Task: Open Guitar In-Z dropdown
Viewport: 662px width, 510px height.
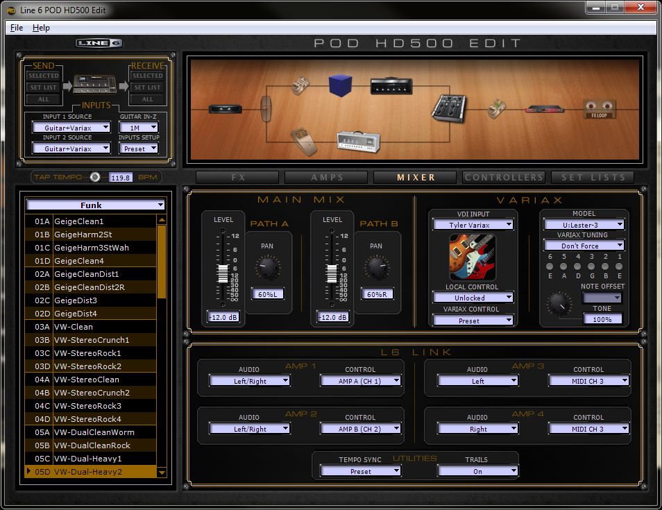Action: click(139, 128)
